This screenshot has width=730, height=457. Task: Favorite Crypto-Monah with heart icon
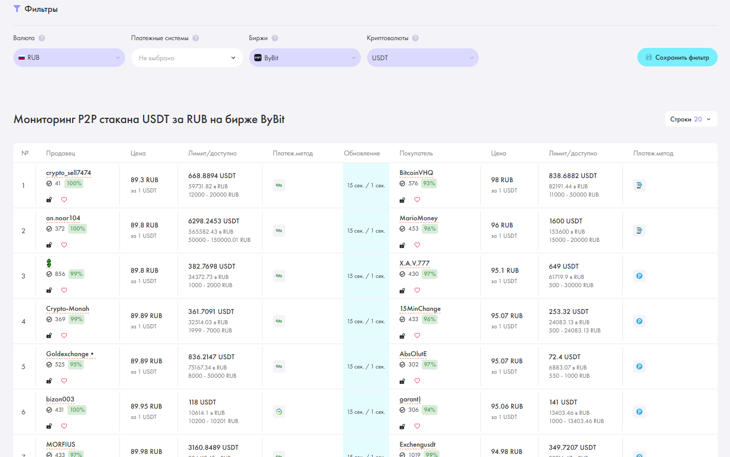pos(64,336)
